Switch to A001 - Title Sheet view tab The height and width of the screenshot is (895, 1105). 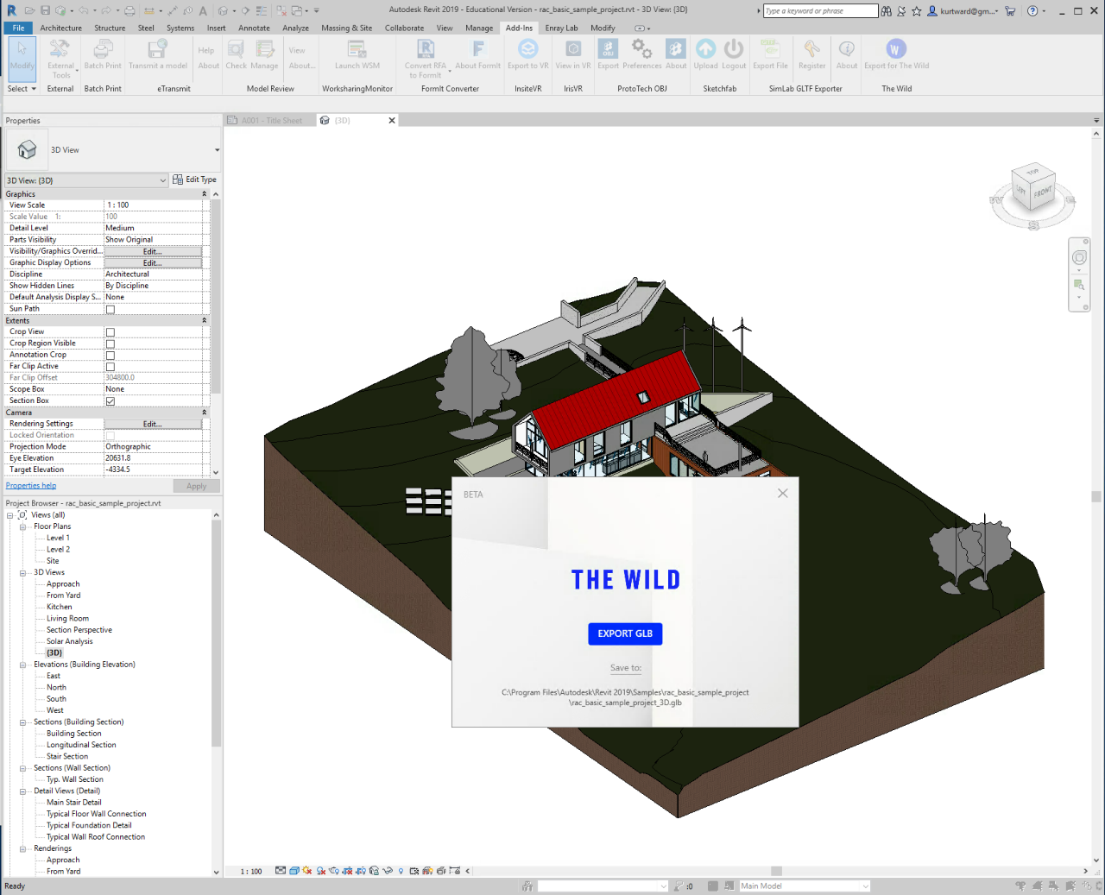pos(269,121)
